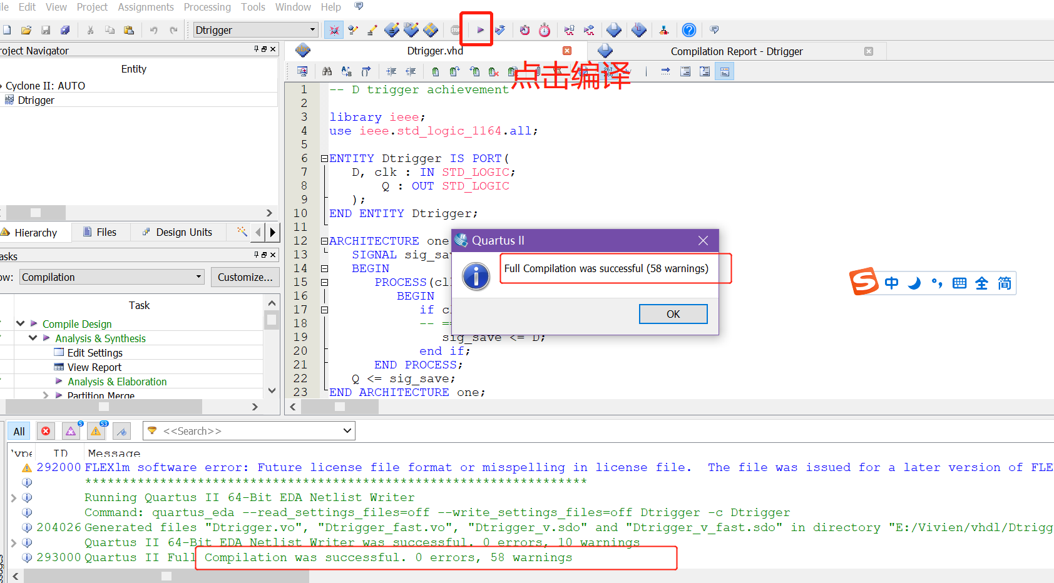Viewport: 1054px width, 583px height.
Task: Redo edit arrow icon
Action: point(173,29)
